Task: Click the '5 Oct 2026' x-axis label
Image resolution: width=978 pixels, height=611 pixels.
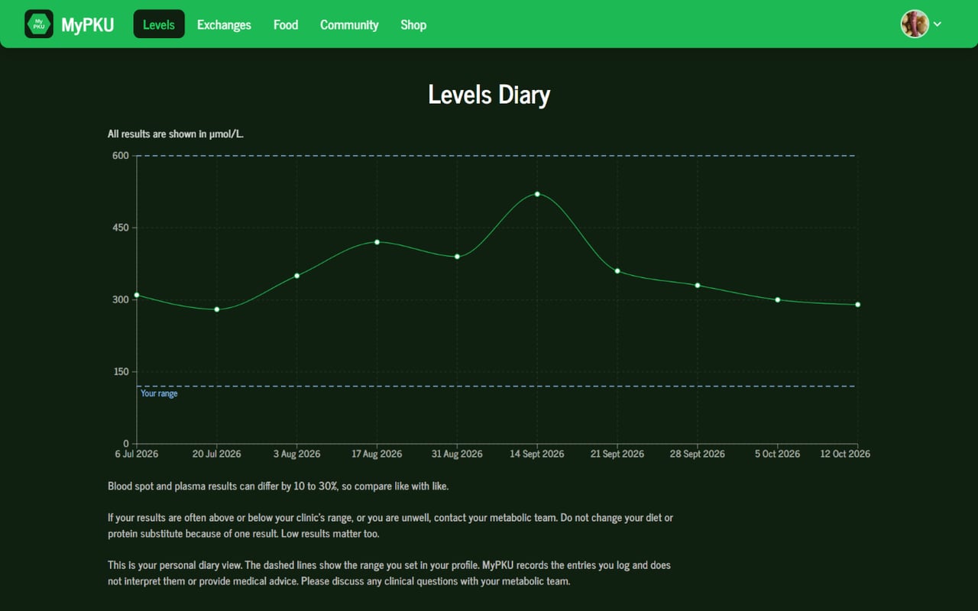Action: [777, 454]
